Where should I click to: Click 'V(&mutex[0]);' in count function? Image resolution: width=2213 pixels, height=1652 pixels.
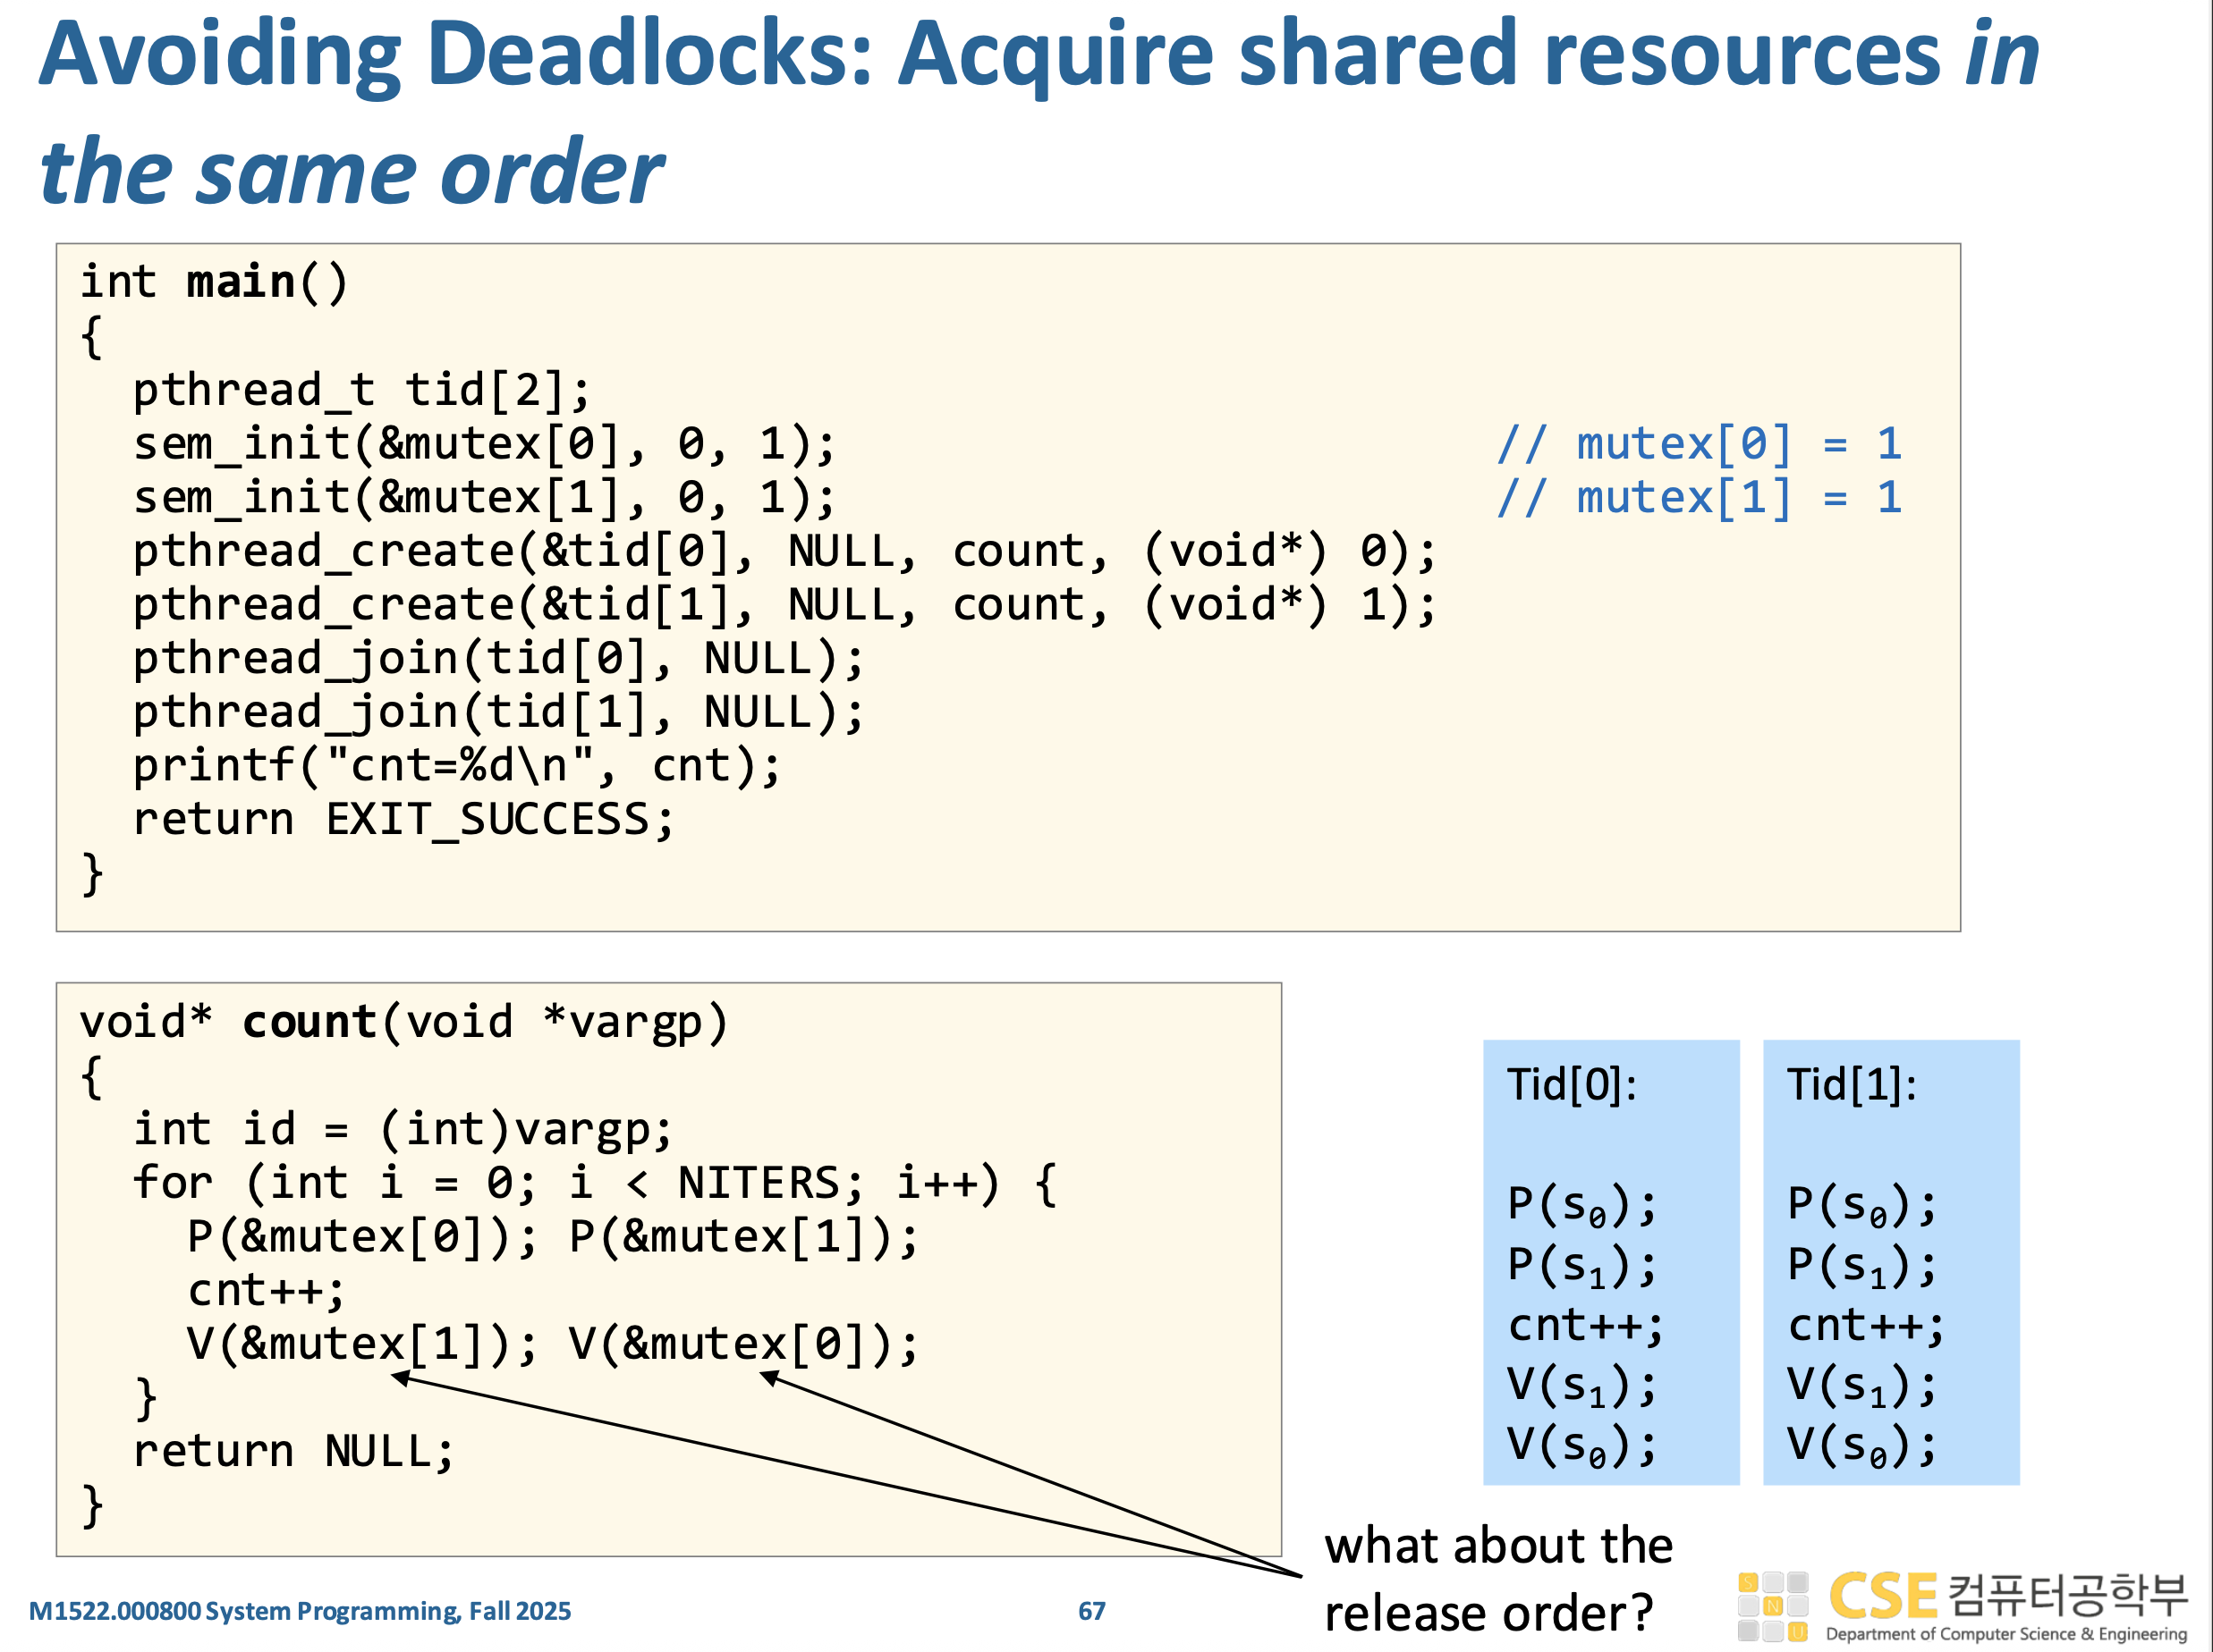(743, 1345)
